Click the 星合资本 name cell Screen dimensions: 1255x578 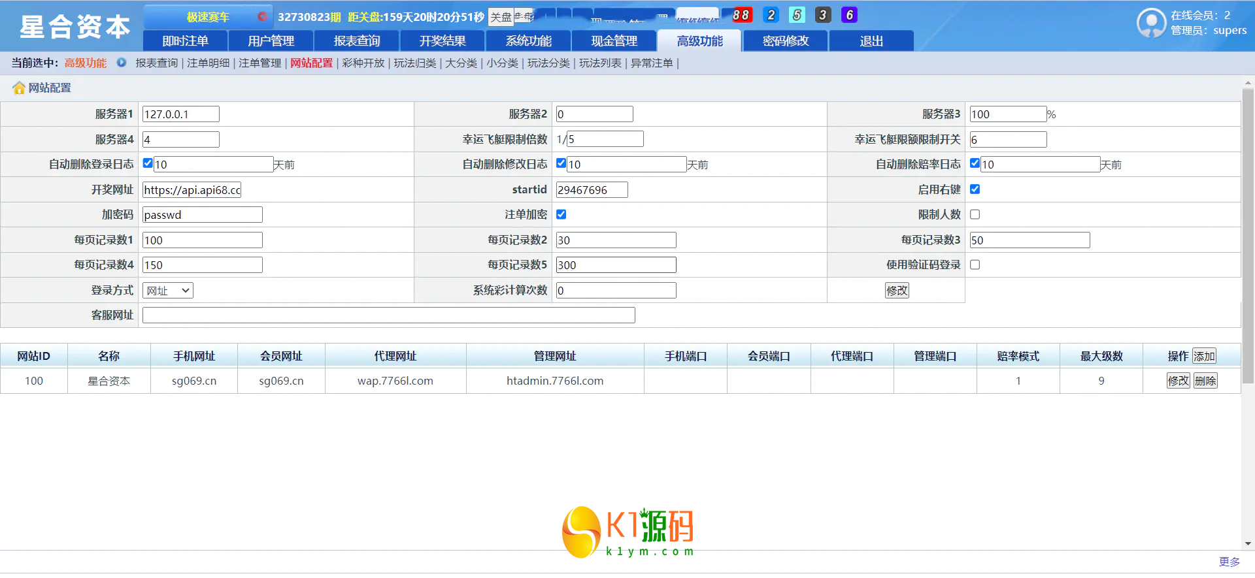pyautogui.click(x=109, y=381)
